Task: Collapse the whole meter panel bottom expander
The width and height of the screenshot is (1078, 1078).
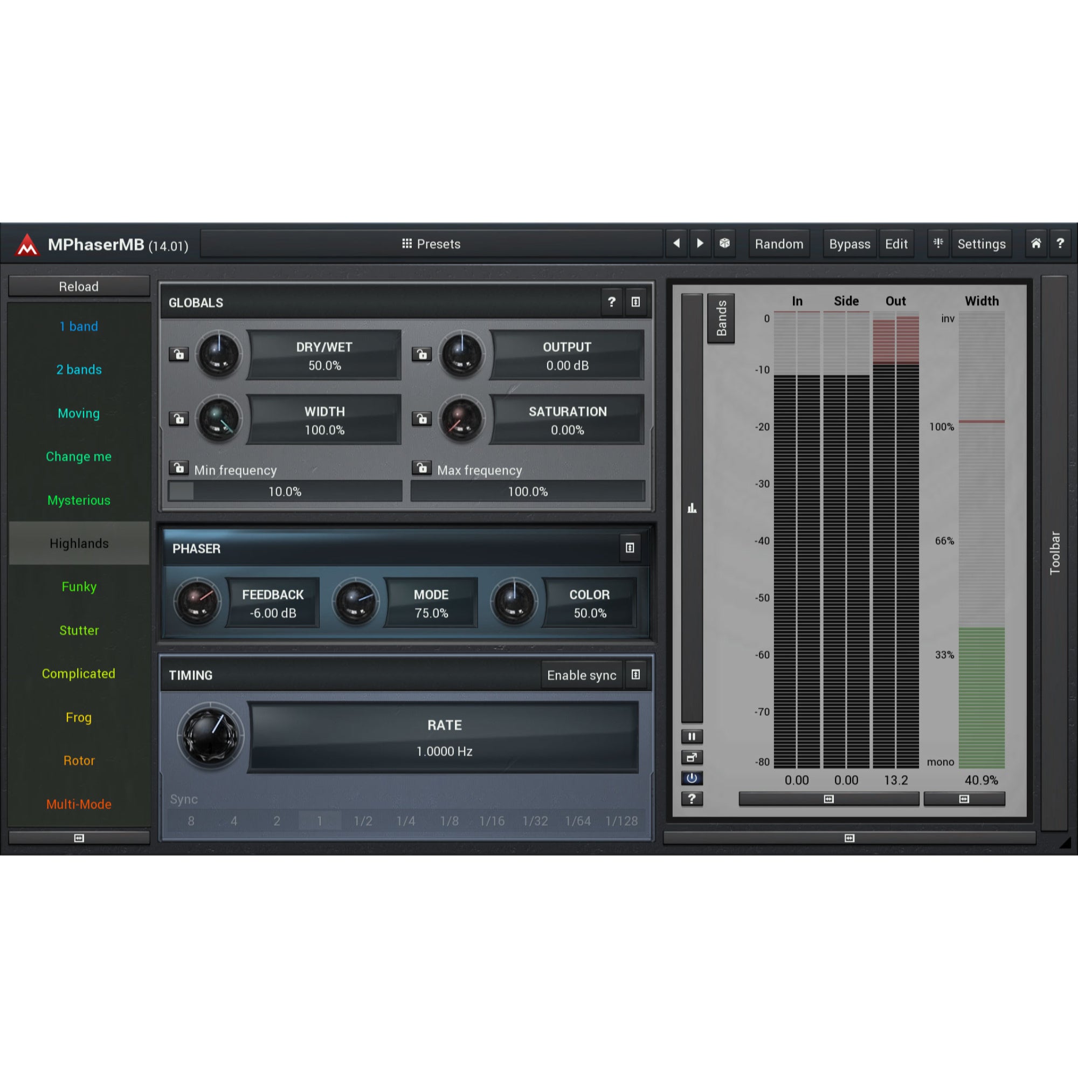Action: tap(849, 838)
